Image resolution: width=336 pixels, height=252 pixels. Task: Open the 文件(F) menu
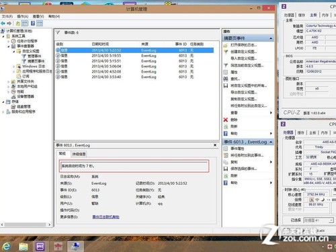(x=7, y=16)
